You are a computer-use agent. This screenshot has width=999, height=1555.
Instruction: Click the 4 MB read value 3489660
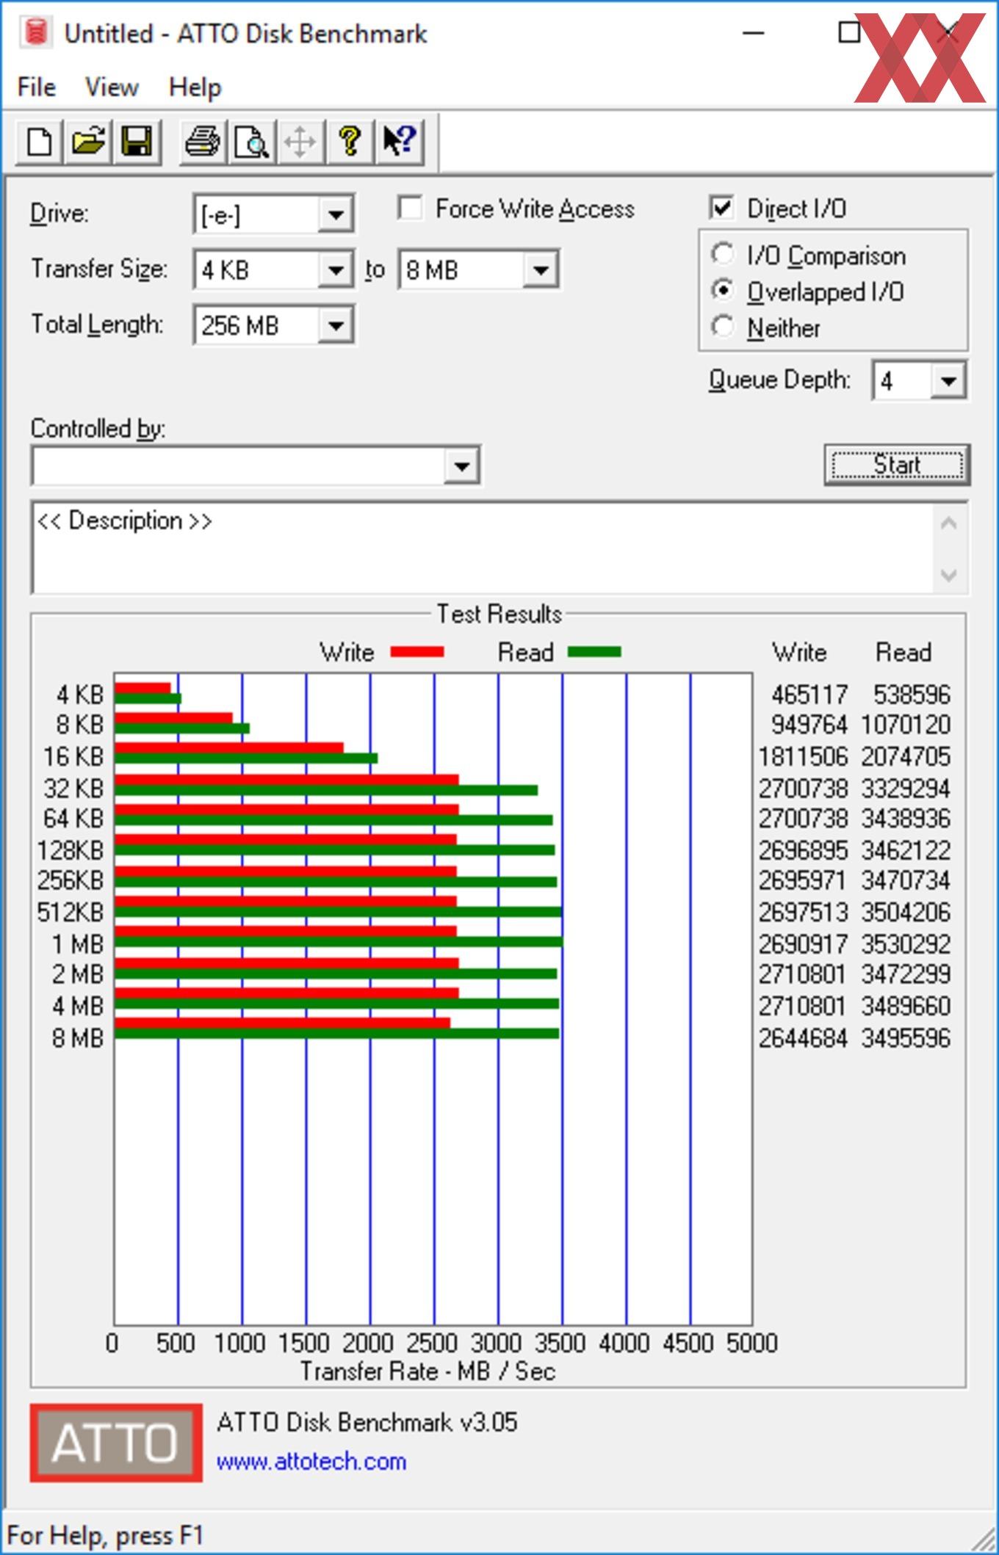(906, 1006)
